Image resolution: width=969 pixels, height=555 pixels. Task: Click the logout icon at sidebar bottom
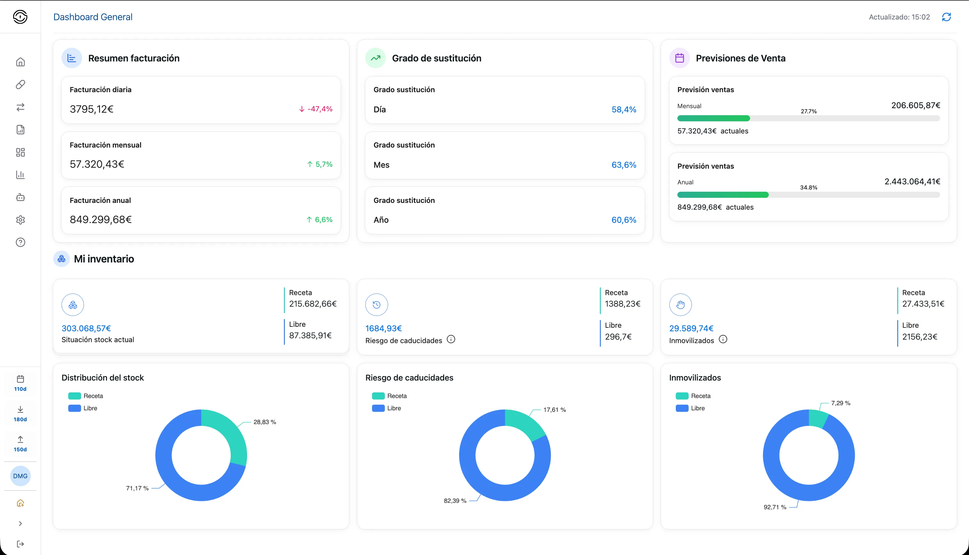(21, 544)
